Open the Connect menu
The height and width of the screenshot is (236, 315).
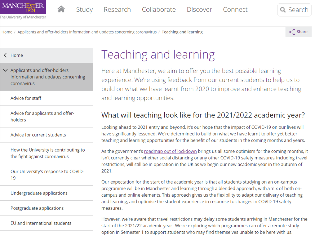(x=235, y=10)
